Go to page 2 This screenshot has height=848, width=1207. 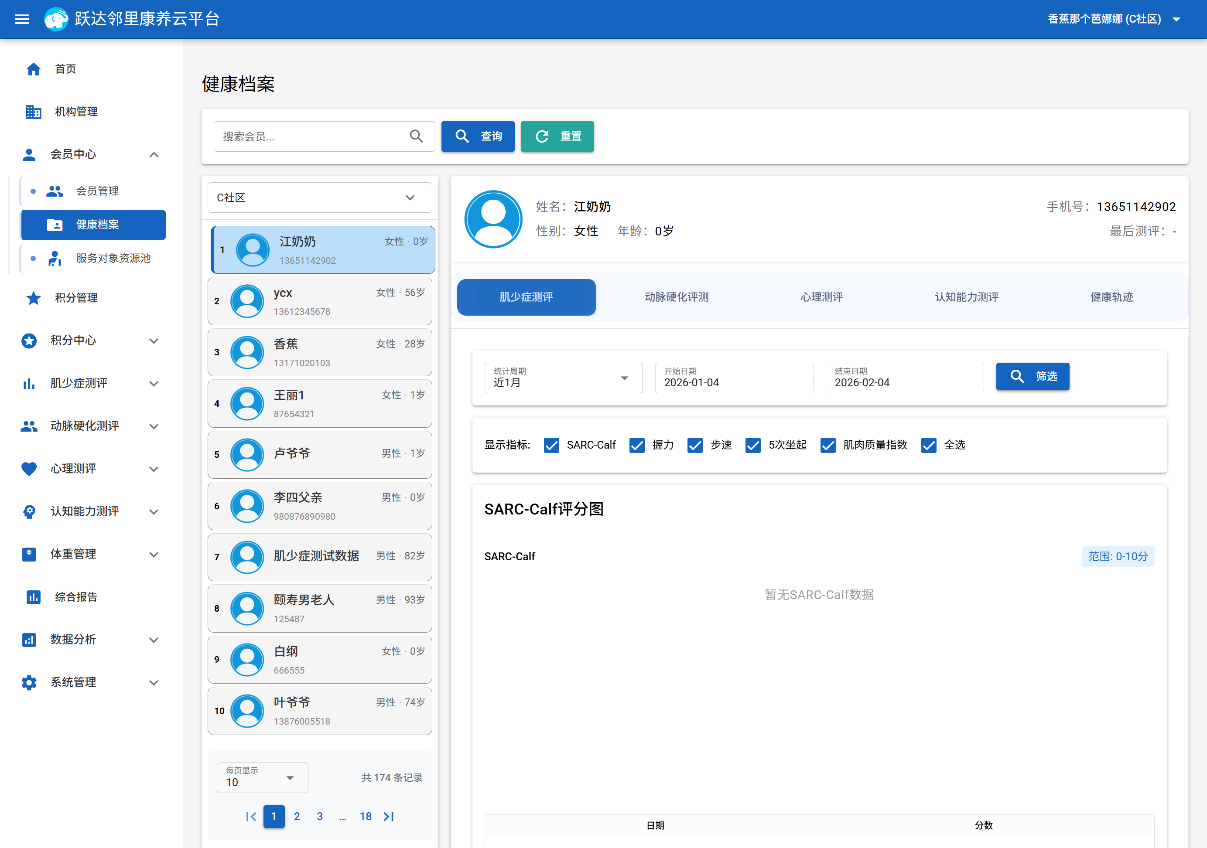pos(297,817)
